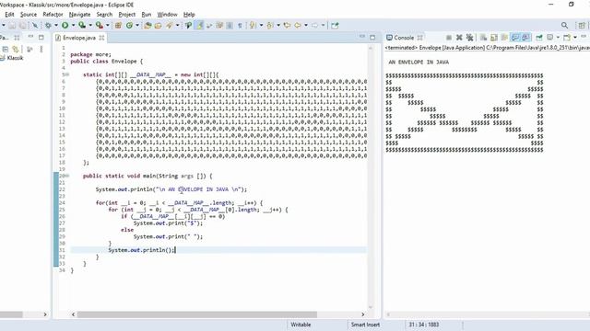The width and height of the screenshot is (590, 331).
Task: Click the Coverage launch icon
Action: 82,26
